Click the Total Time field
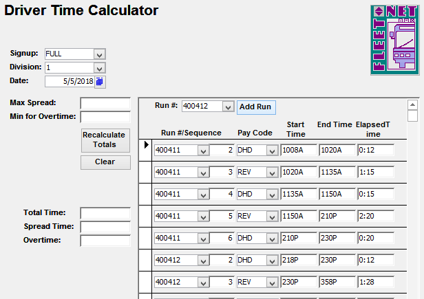 105,213
